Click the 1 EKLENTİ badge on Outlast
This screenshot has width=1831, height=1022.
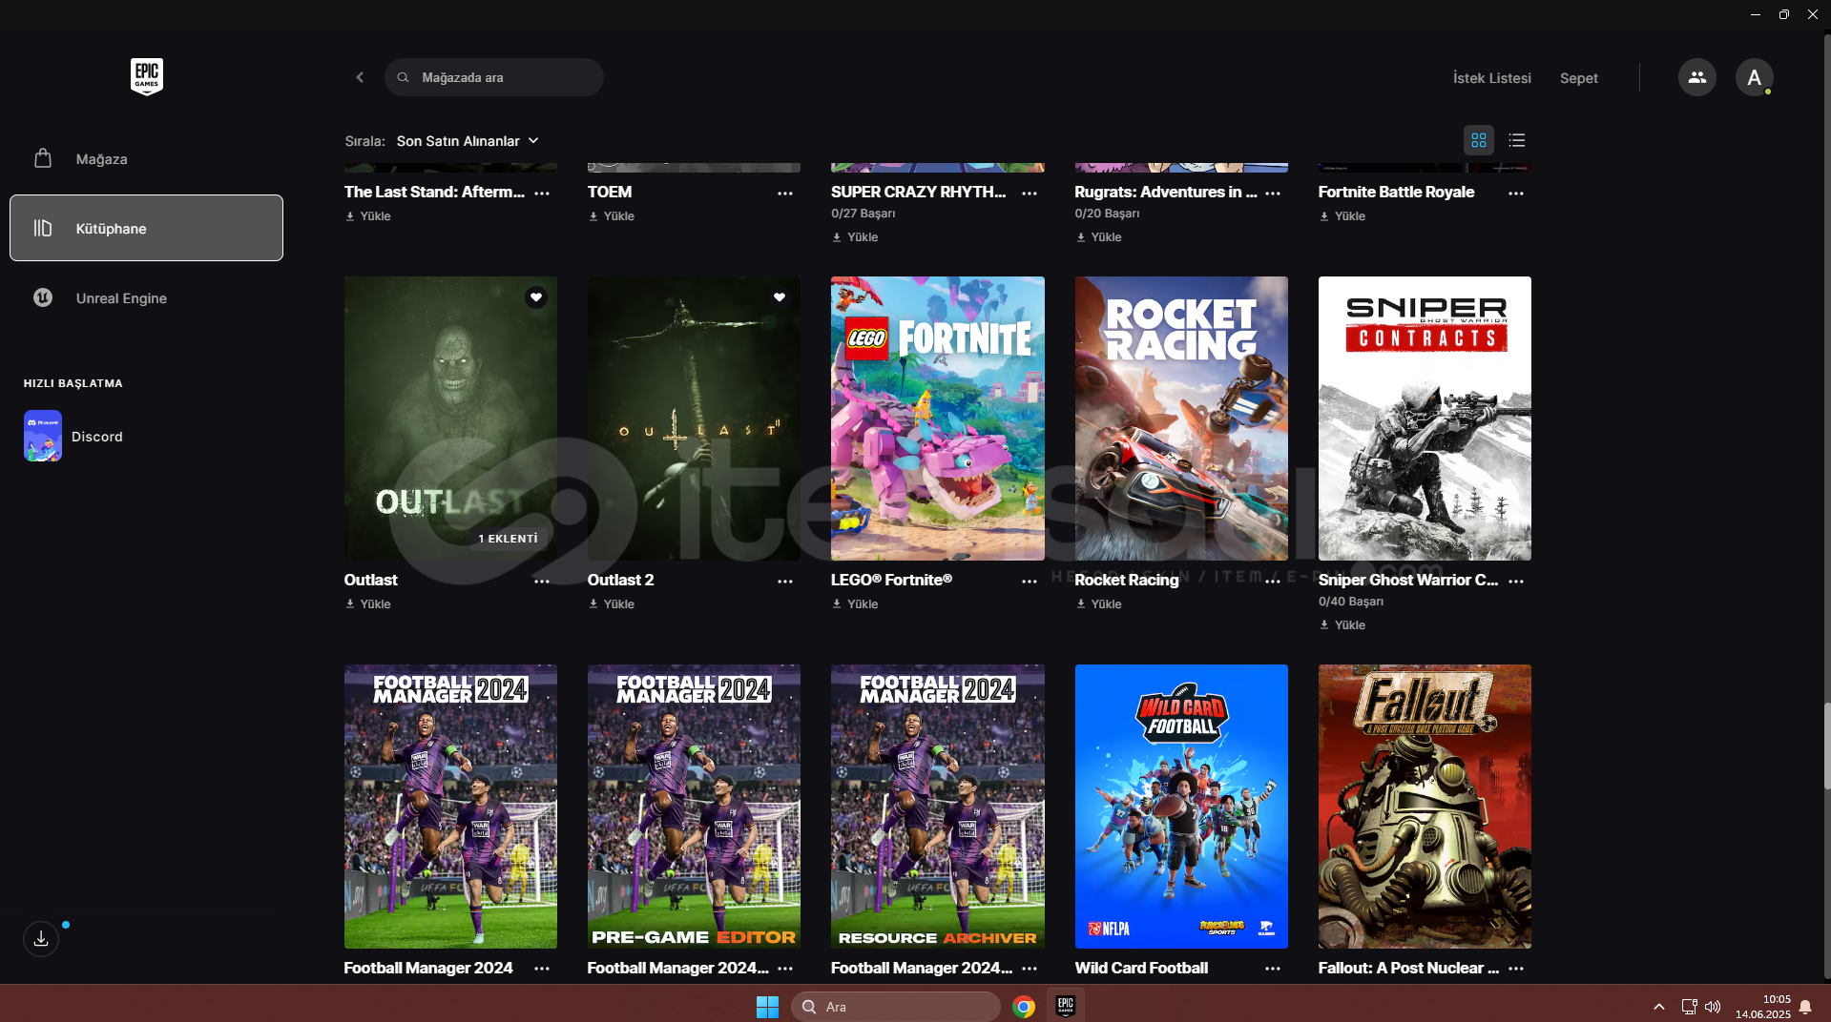[509, 539]
